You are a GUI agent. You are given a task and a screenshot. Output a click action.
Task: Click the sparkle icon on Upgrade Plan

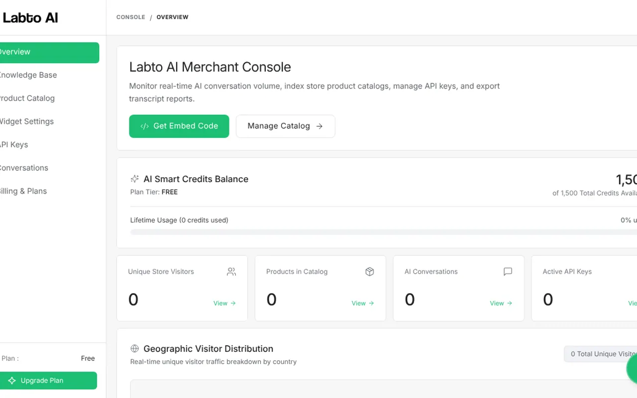12,381
